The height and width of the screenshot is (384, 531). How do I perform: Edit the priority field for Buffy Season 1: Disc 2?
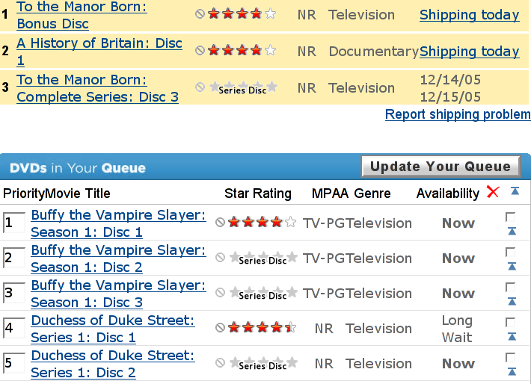13,258
